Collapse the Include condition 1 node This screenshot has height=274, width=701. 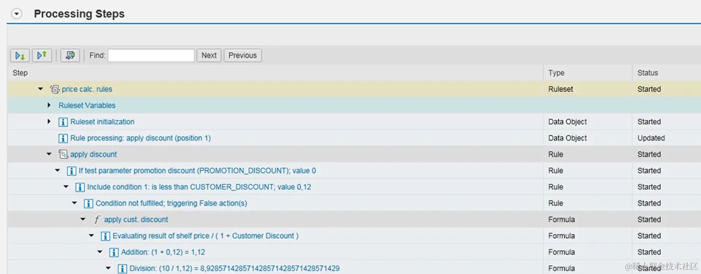[66, 187]
